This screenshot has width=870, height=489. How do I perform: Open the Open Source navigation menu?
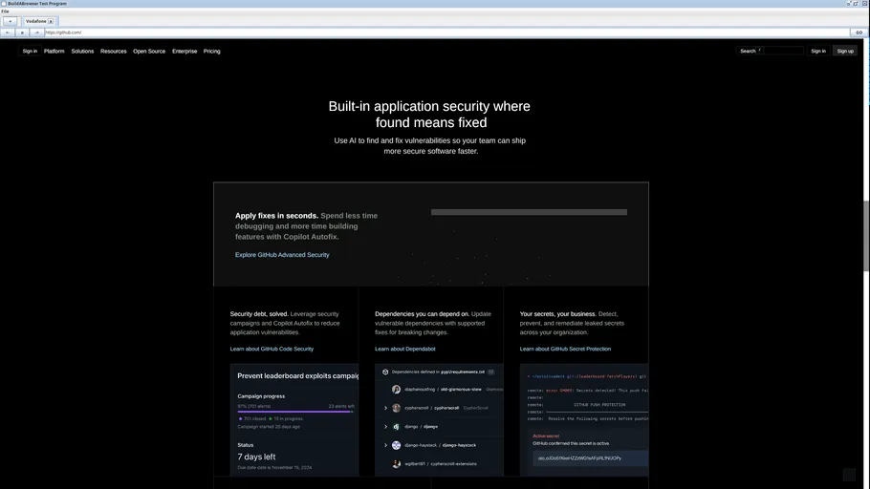pos(149,51)
